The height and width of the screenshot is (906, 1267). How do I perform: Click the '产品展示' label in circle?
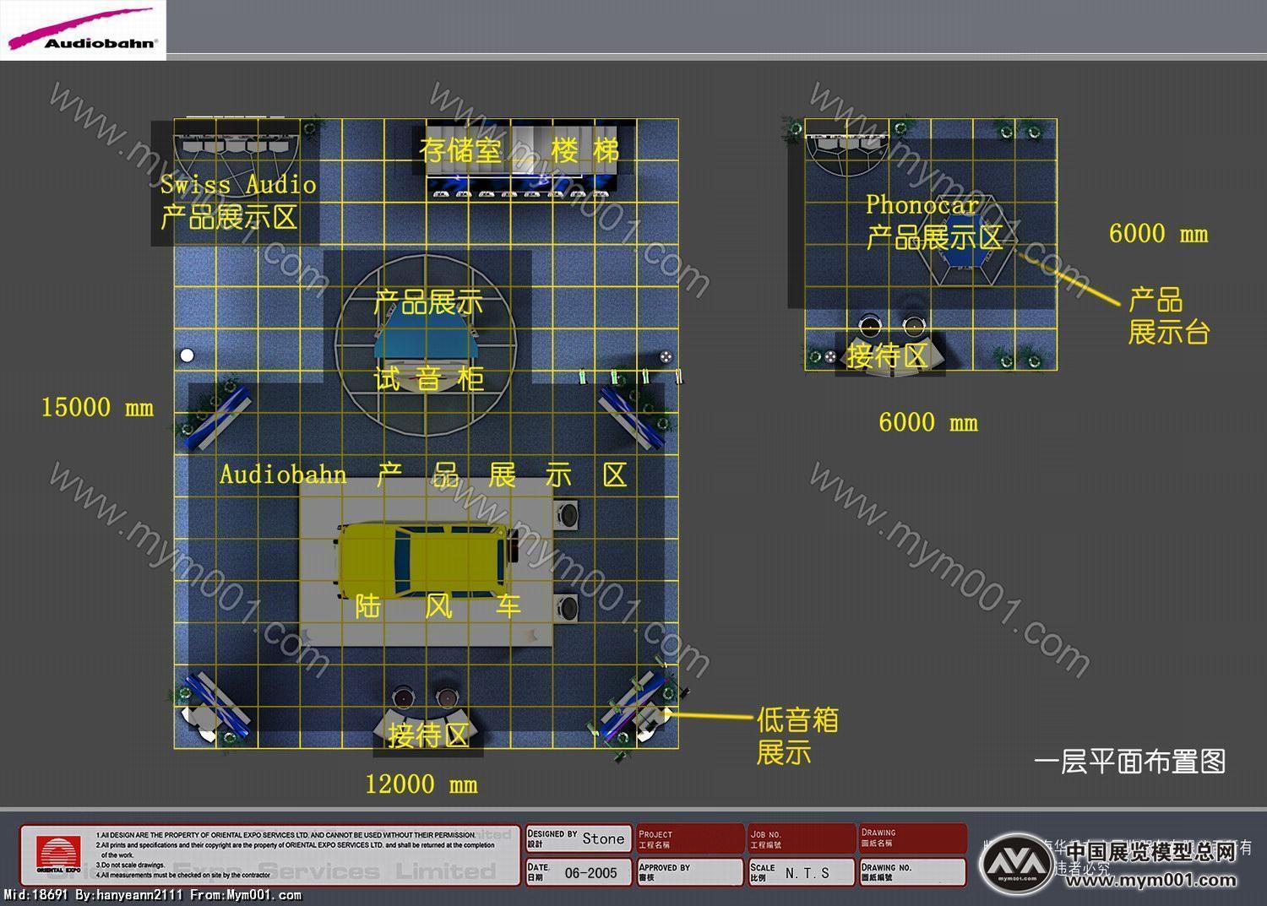pyautogui.click(x=428, y=301)
